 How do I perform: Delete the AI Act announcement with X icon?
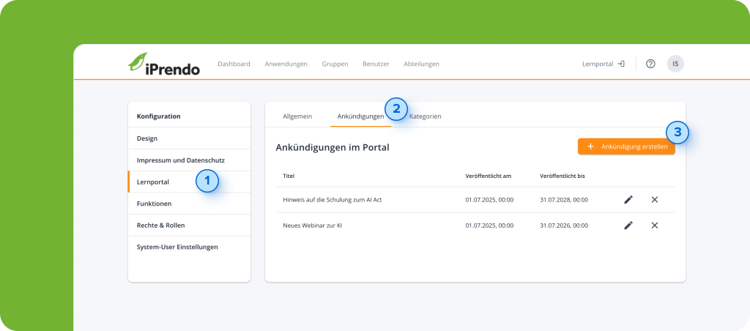tap(655, 199)
